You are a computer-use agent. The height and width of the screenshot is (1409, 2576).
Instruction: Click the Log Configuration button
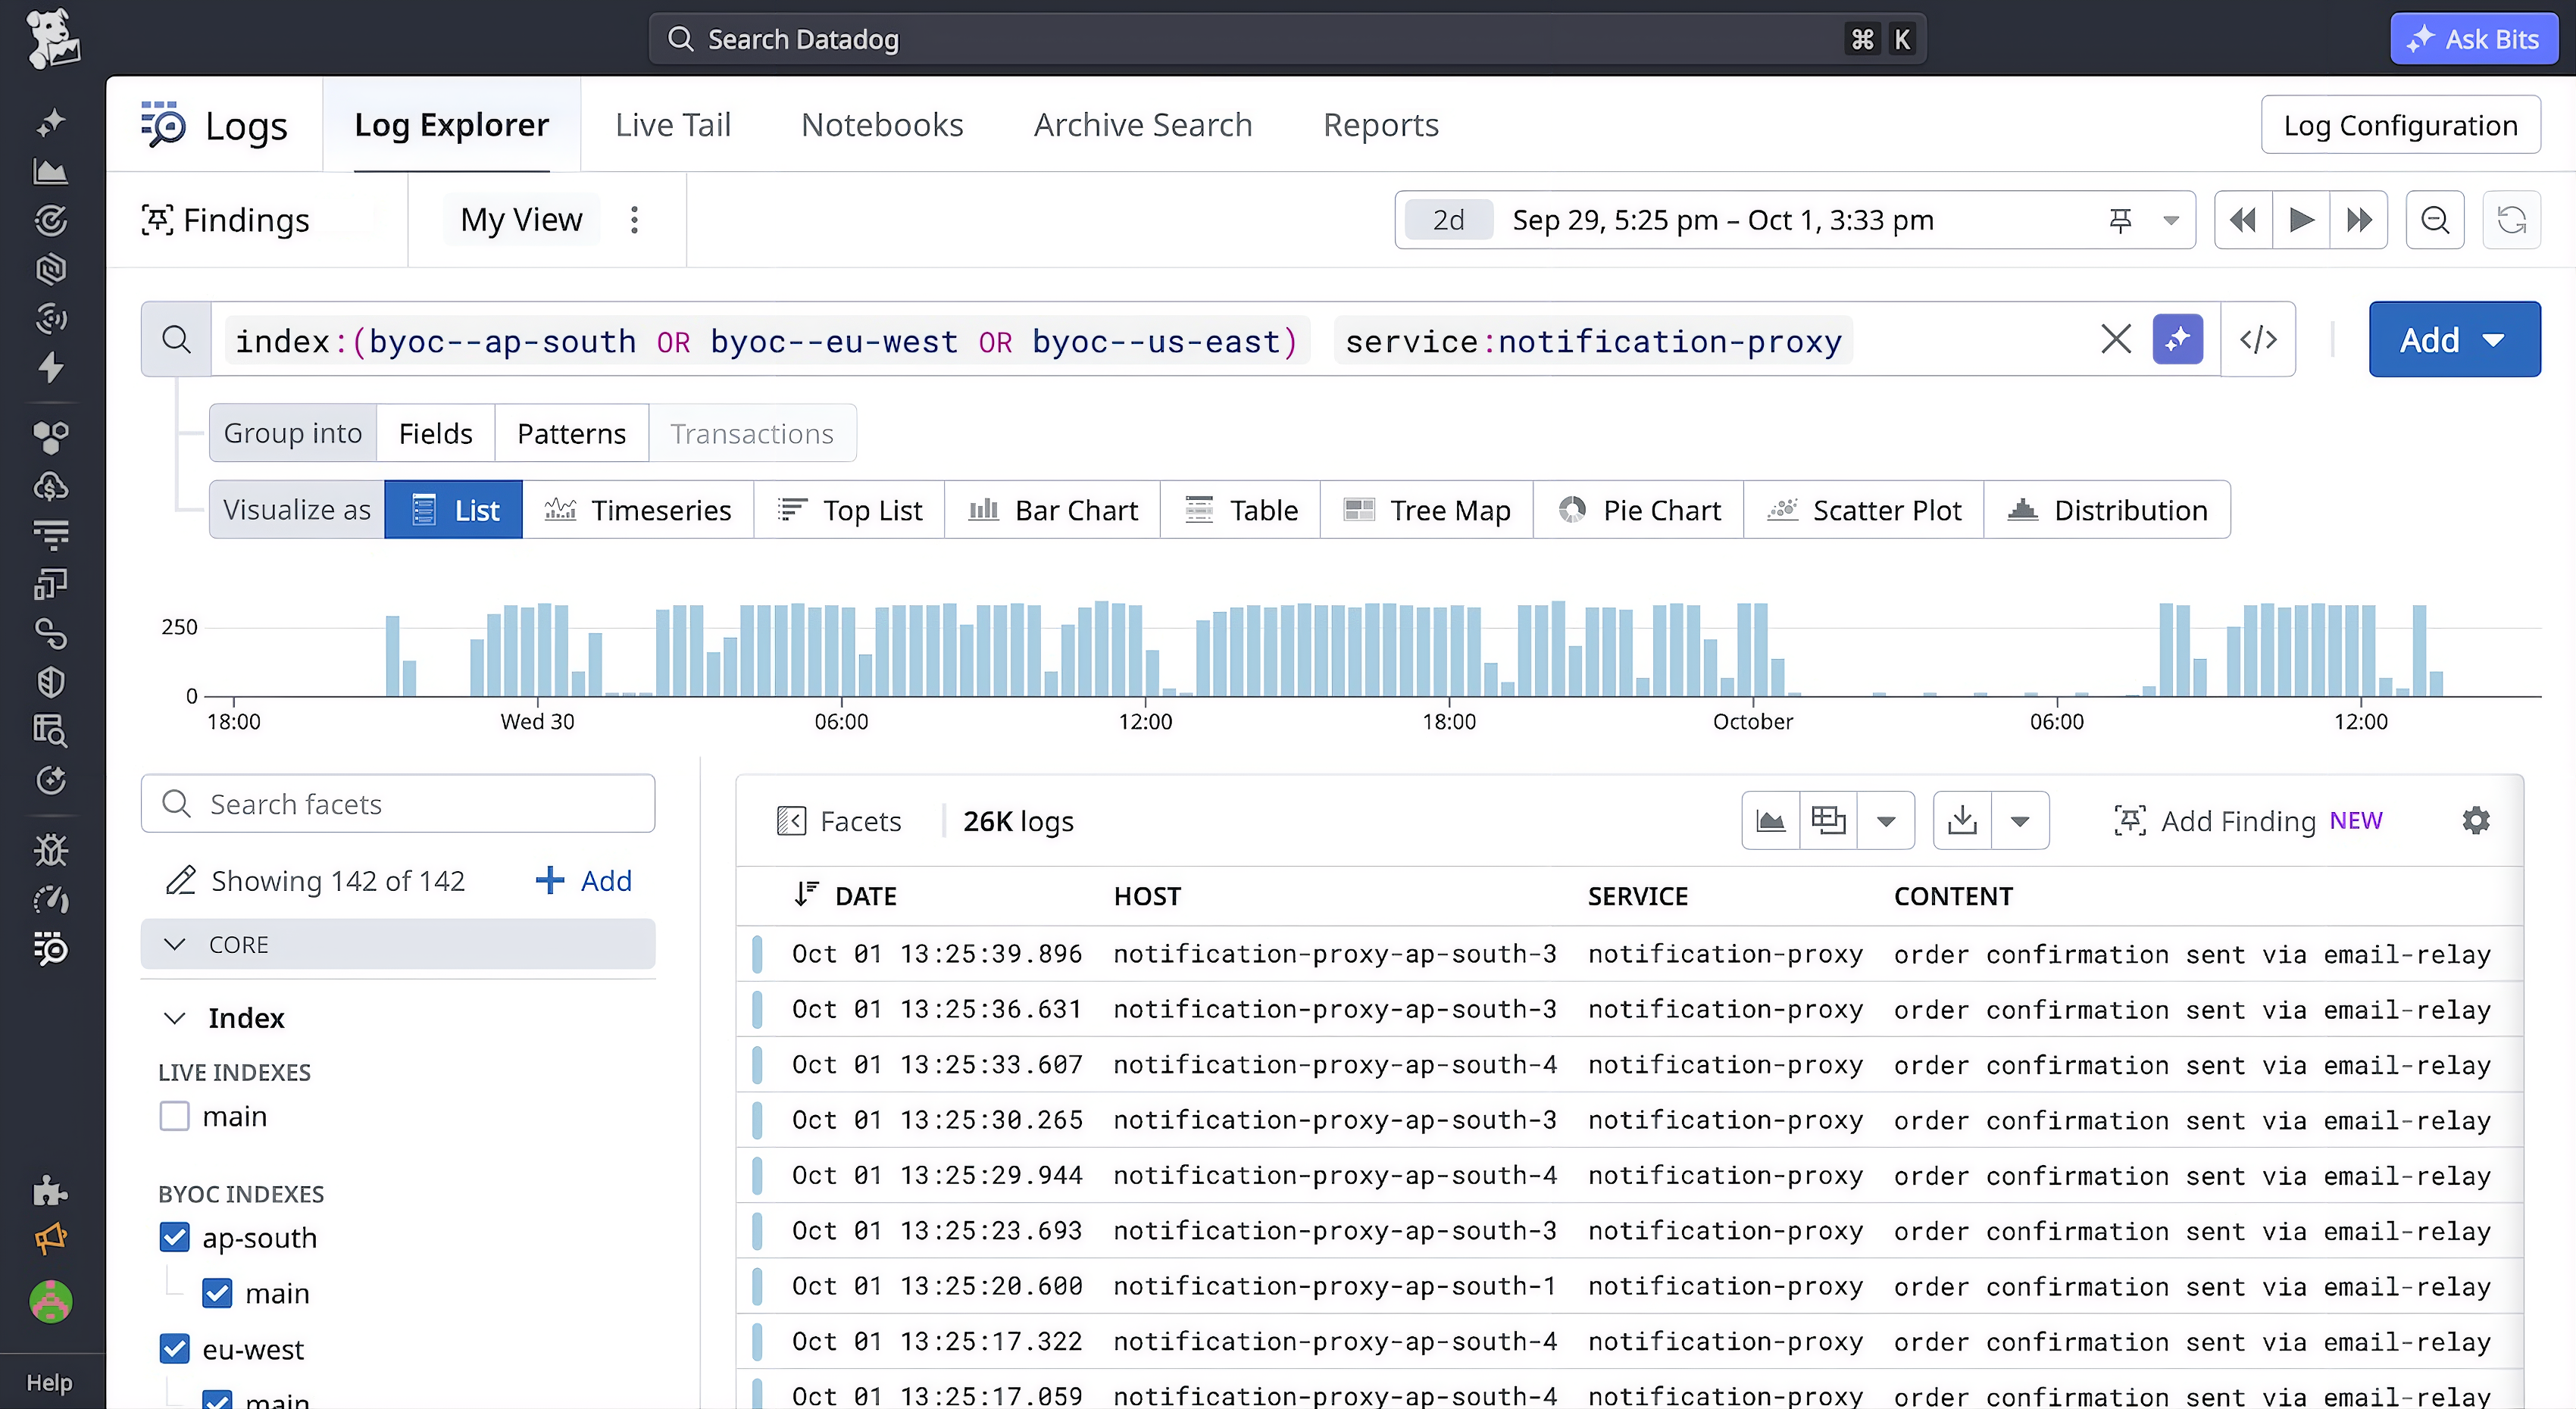click(x=2400, y=125)
